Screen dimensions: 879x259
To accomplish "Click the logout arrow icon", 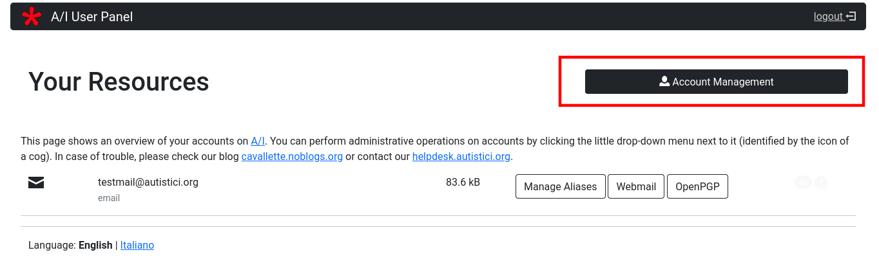I will coord(851,17).
